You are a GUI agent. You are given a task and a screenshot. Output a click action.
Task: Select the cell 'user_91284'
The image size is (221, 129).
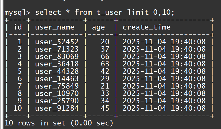click(x=57, y=108)
